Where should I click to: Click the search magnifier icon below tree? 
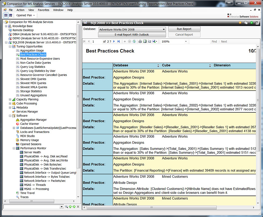pyautogui.click(x=66, y=207)
